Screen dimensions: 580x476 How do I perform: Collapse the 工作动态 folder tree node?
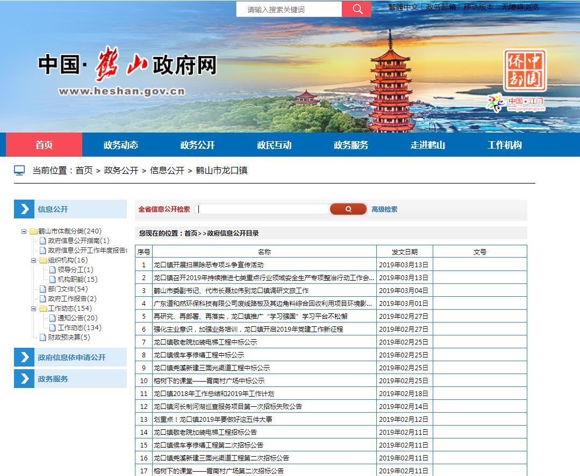tap(34, 309)
